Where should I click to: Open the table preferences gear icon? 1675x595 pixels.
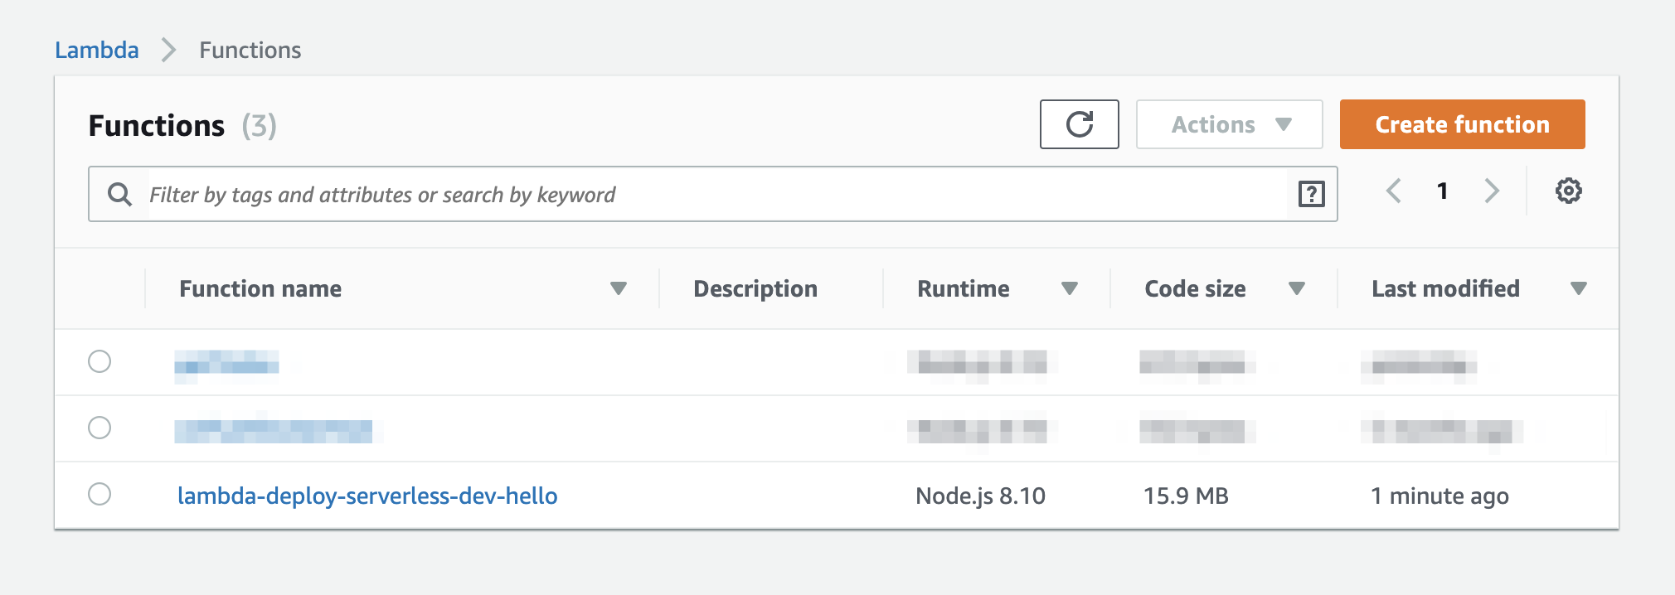click(x=1568, y=191)
